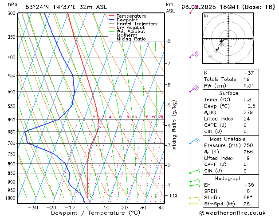Click the 2 km altitude label

coord(169,165)
